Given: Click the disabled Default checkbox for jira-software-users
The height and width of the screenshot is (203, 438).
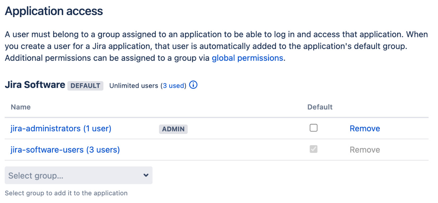Looking at the screenshot, I should [x=314, y=149].
